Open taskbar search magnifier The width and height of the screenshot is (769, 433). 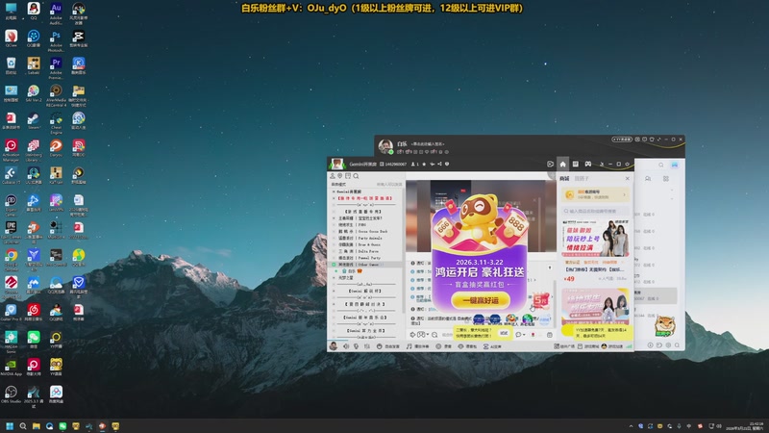22,426
